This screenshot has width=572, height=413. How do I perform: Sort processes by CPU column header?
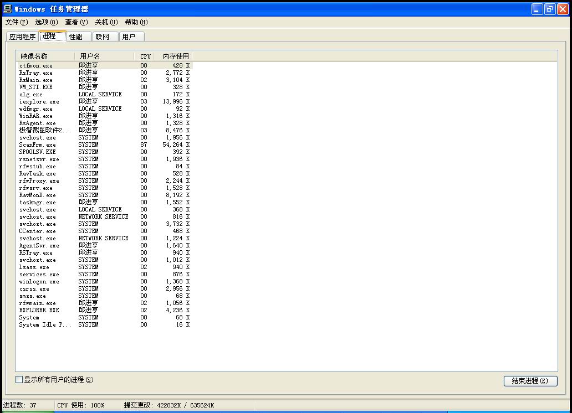pyautogui.click(x=145, y=56)
